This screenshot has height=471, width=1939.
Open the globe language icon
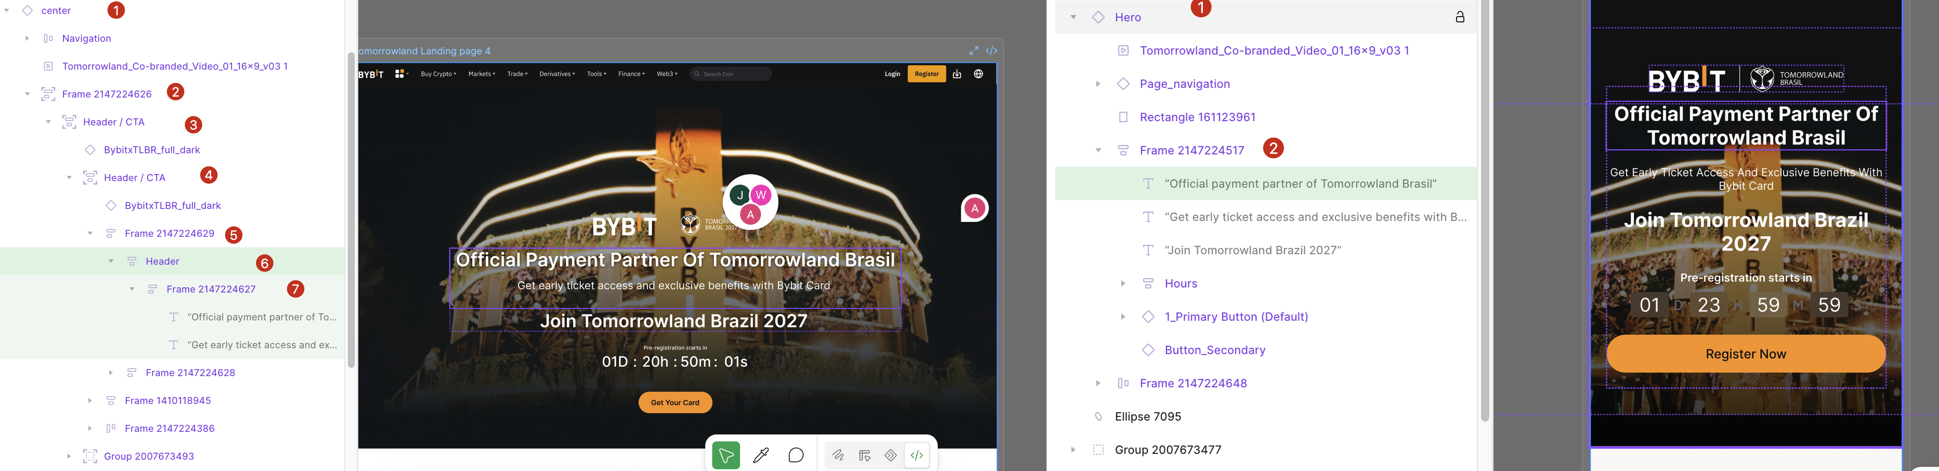(978, 74)
